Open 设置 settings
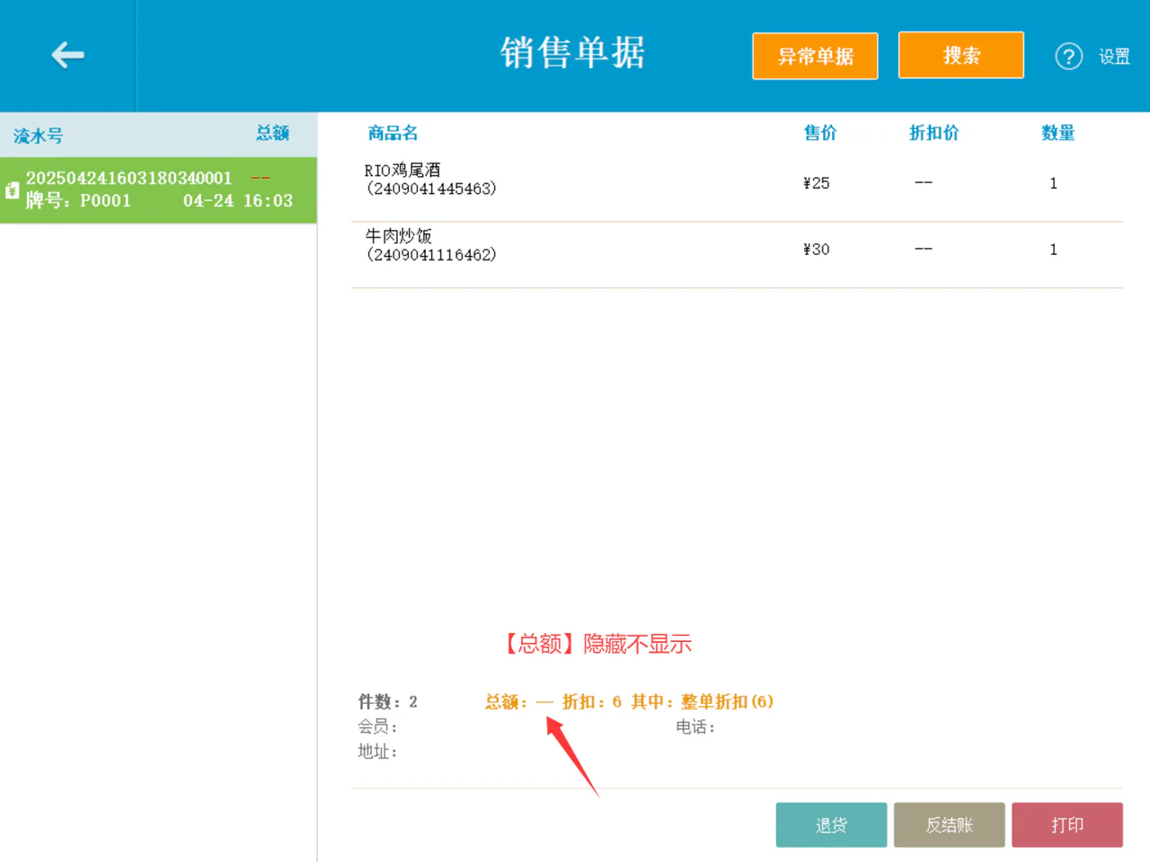Viewport: 1150px width, 862px height. (x=1114, y=57)
